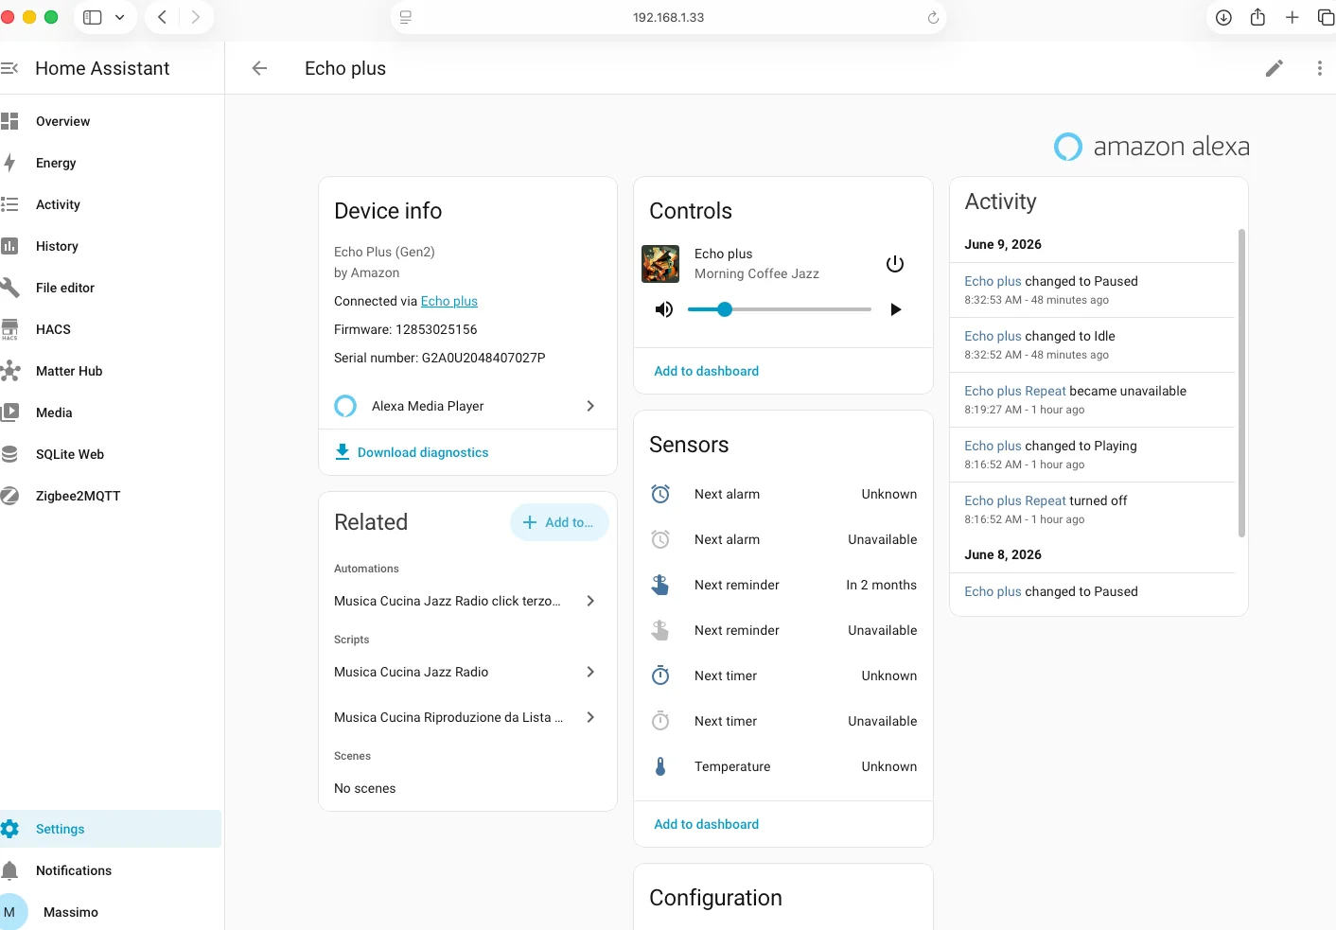Click the SQLite Web database icon

click(x=9, y=454)
